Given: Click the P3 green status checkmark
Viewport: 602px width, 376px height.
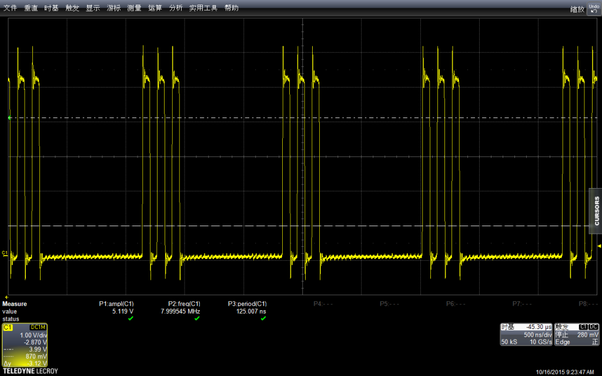Looking at the screenshot, I should [x=263, y=318].
